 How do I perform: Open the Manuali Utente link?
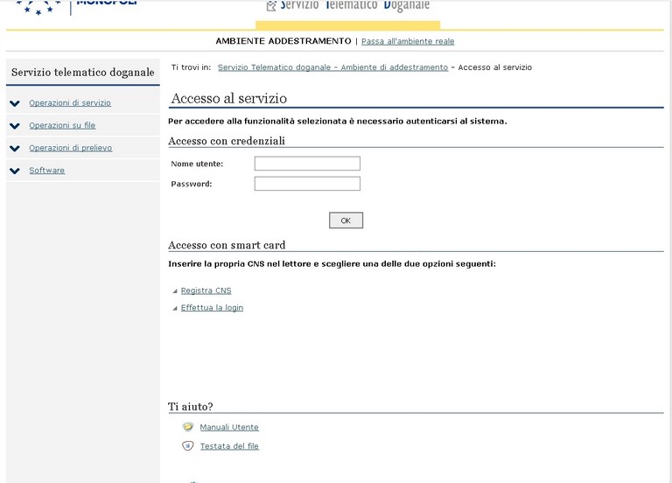tap(229, 427)
